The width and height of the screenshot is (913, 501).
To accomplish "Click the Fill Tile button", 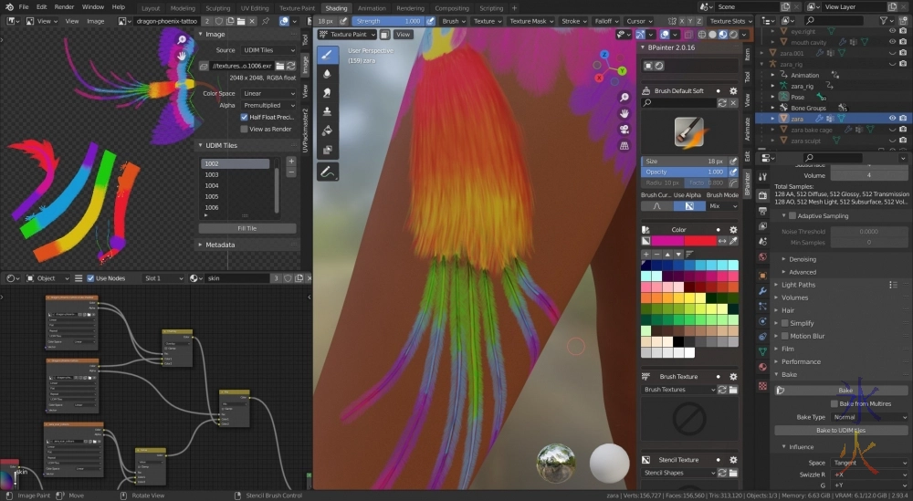I will pyautogui.click(x=247, y=228).
